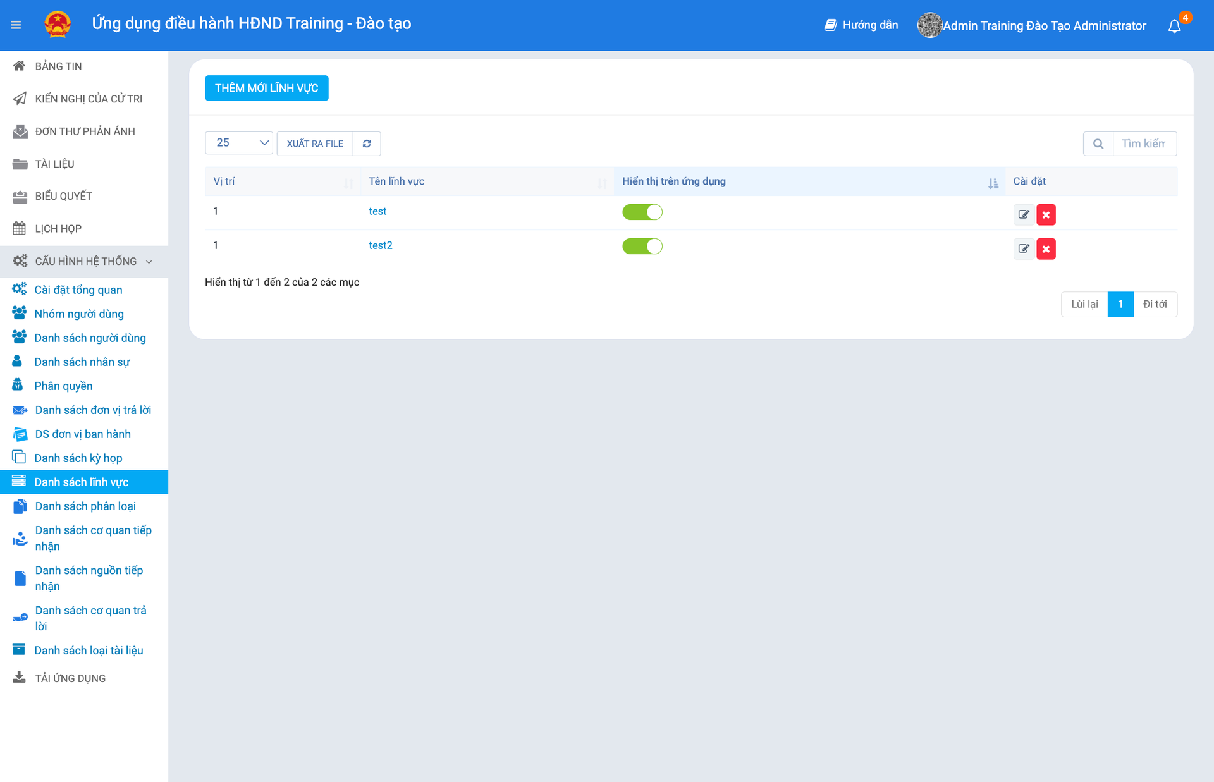
Task: Click the refresh table icon
Action: click(367, 144)
